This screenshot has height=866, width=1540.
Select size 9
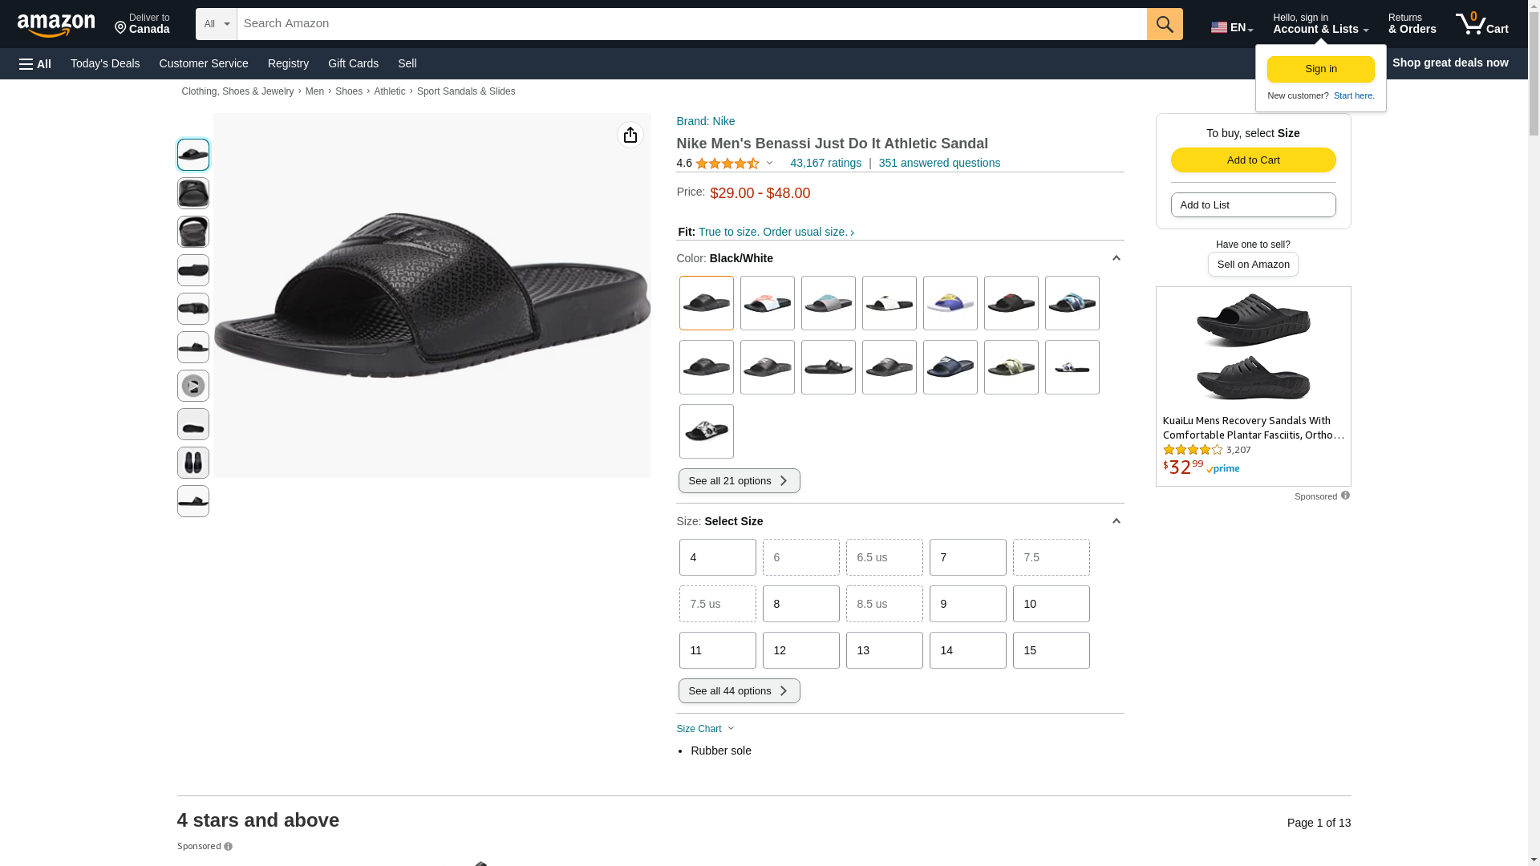click(967, 604)
